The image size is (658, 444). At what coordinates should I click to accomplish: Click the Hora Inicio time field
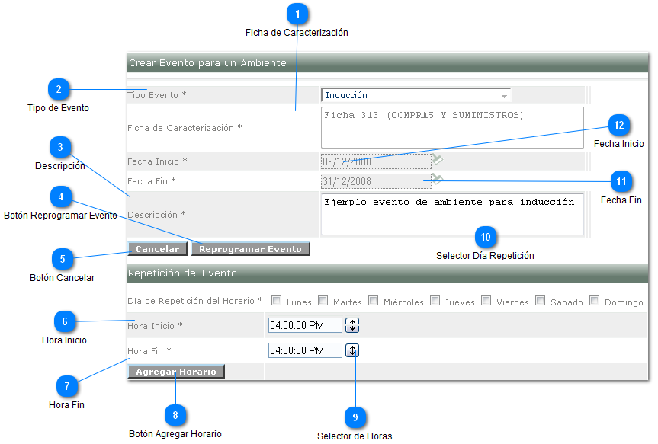[305, 325]
